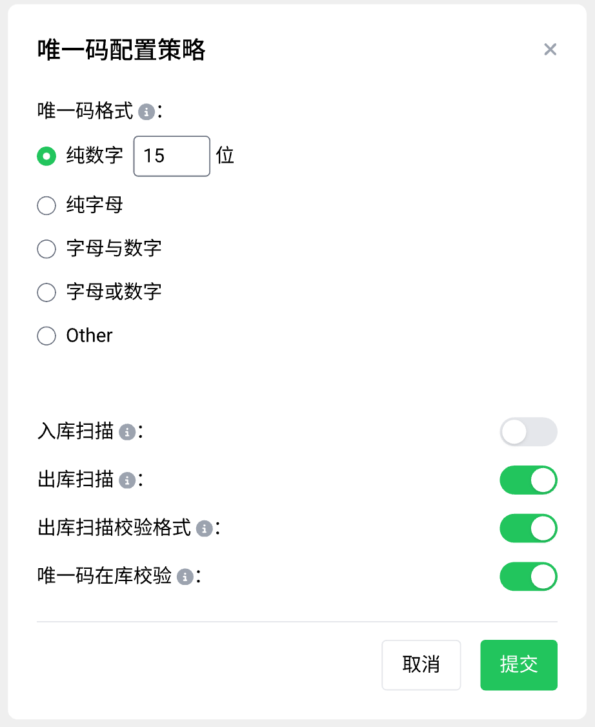The width and height of the screenshot is (595, 727).
Task: Click info icon beside 出库扫描
Action: [127, 480]
